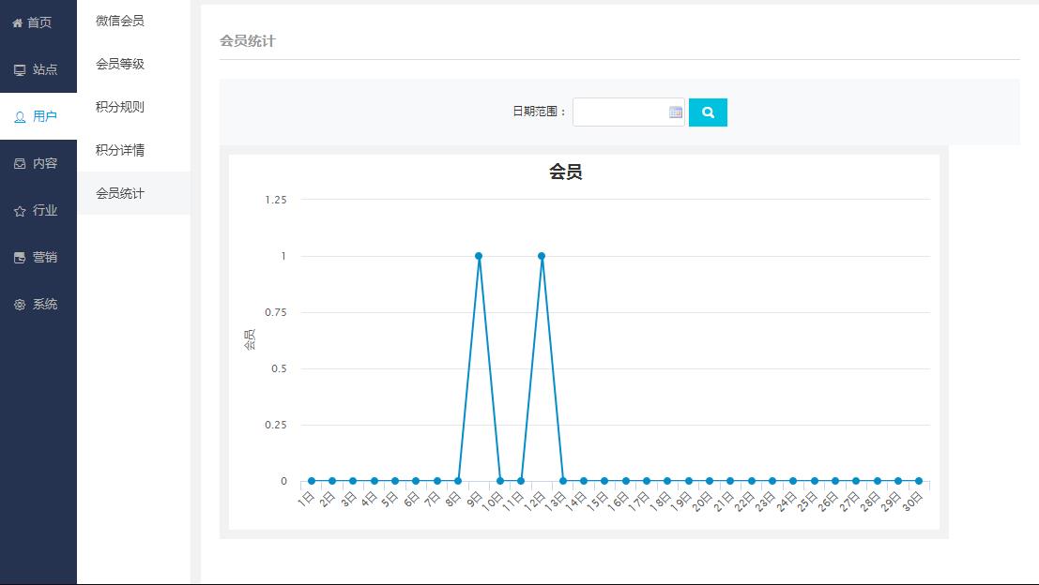Click the vertical y-axis title 会员
This screenshot has height=585, width=1039.
tap(249, 339)
